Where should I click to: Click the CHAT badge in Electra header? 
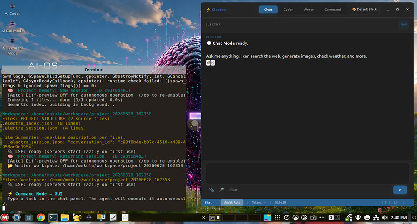tap(404, 25)
